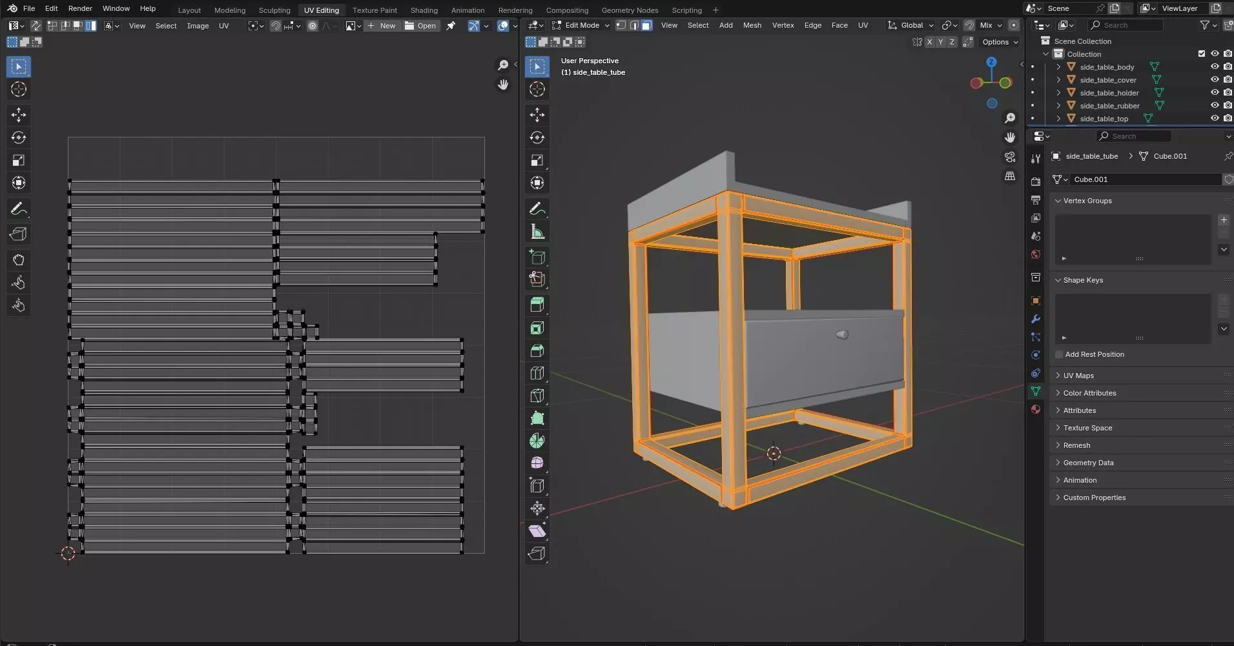1234x646 pixels.
Task: Open the Options dropdown in viewport
Action: (1000, 42)
